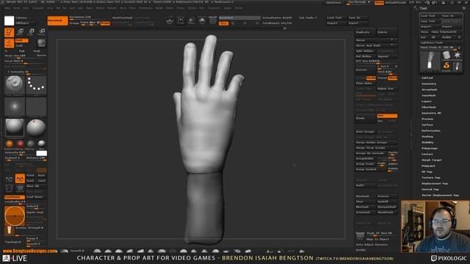Click the Frame icon in top shelf
The height and width of the screenshot is (264, 470).
181,21
